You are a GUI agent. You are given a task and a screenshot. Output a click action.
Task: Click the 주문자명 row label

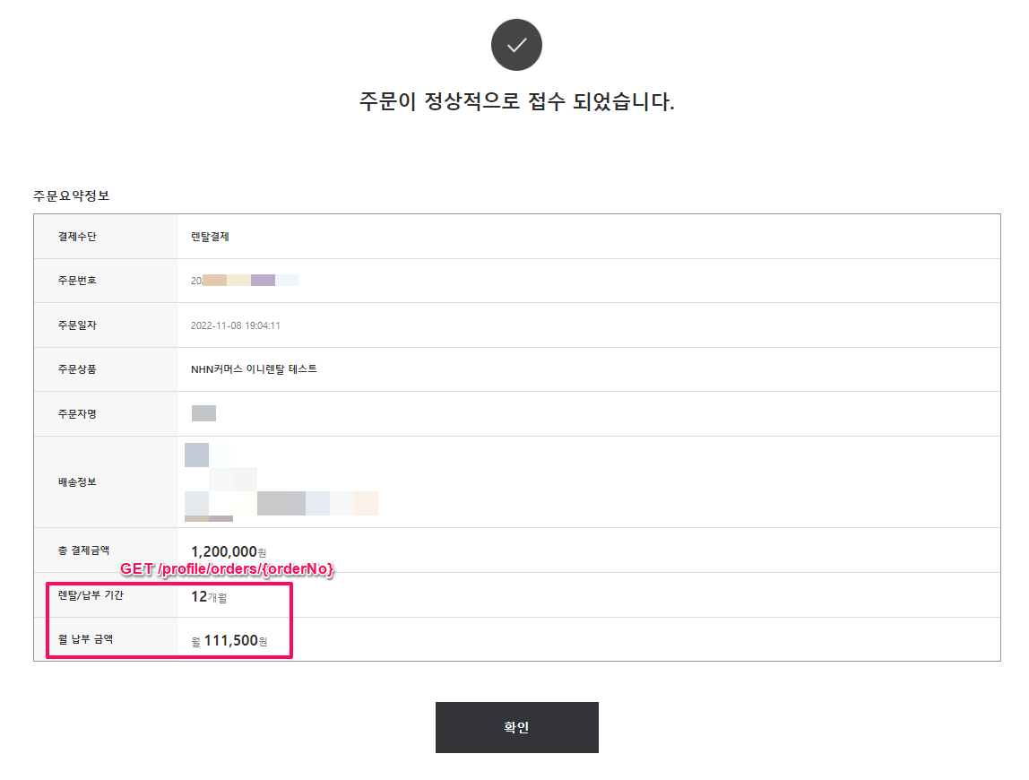pyautogui.click(x=77, y=413)
